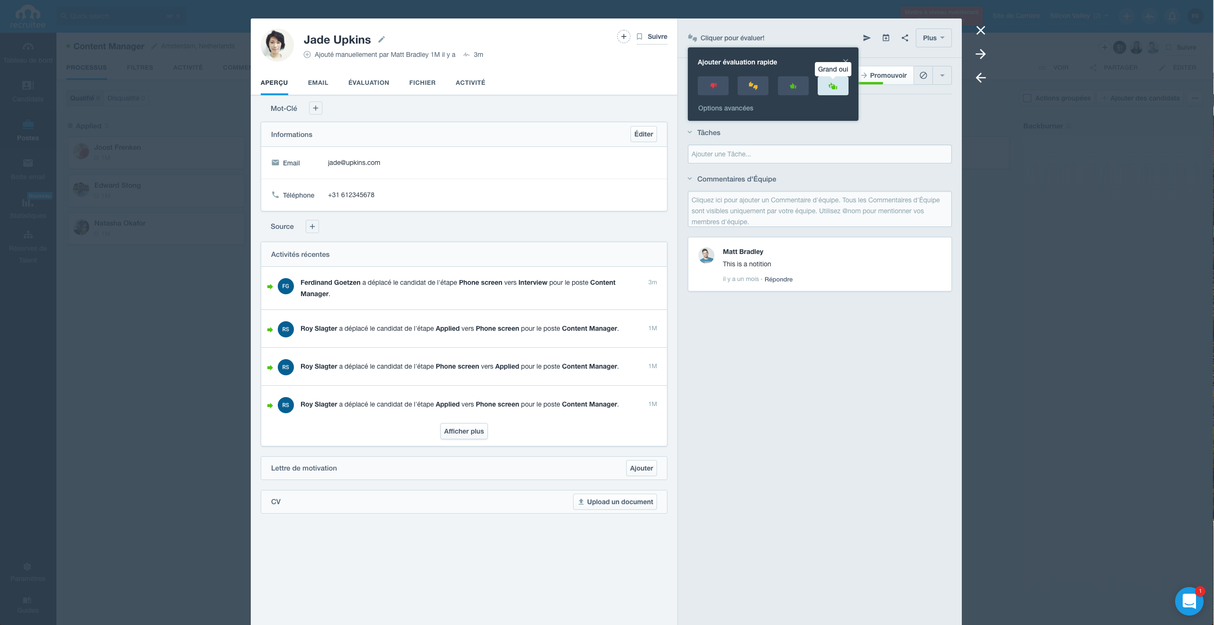Click the thumbs up 'Grand oui' evaluation icon
The height and width of the screenshot is (625, 1214).
(x=833, y=85)
